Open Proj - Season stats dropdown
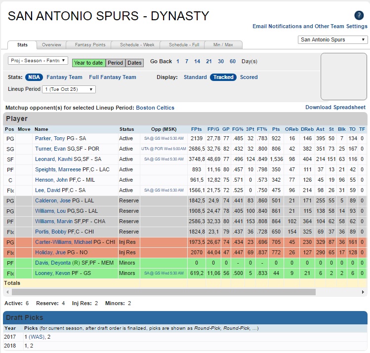The image size is (370, 353). coord(38,61)
